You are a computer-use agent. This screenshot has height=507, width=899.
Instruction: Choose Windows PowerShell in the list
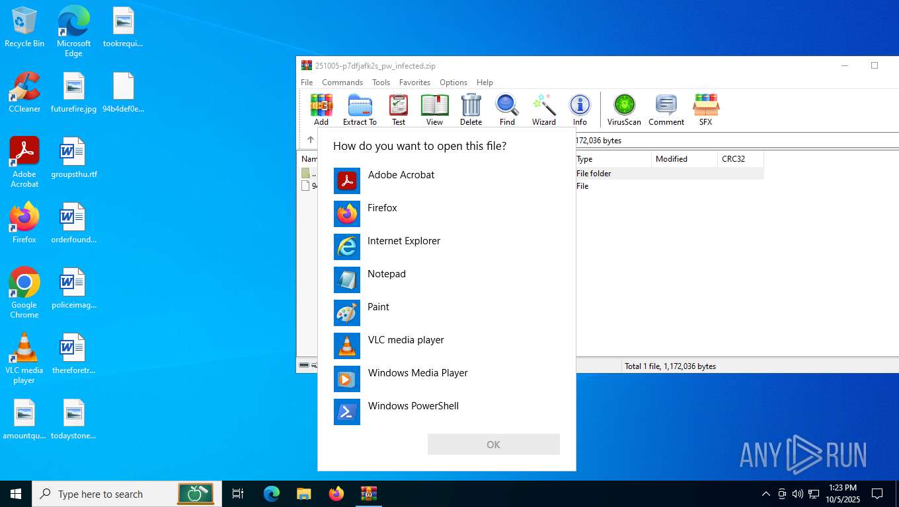pyautogui.click(x=446, y=411)
